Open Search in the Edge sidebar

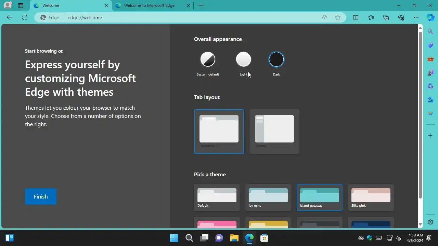430,31
